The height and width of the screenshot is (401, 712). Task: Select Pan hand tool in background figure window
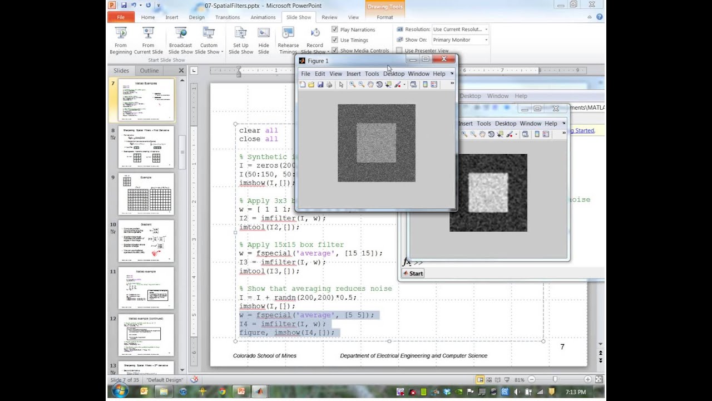[x=482, y=134]
